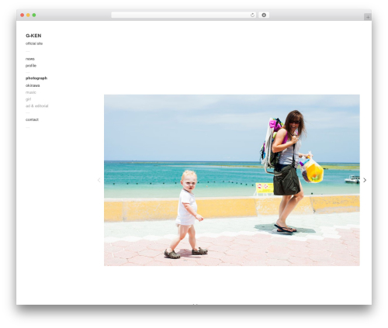The width and height of the screenshot is (388, 328).
Task: Reload the page with the refresh icon
Action: tap(253, 15)
